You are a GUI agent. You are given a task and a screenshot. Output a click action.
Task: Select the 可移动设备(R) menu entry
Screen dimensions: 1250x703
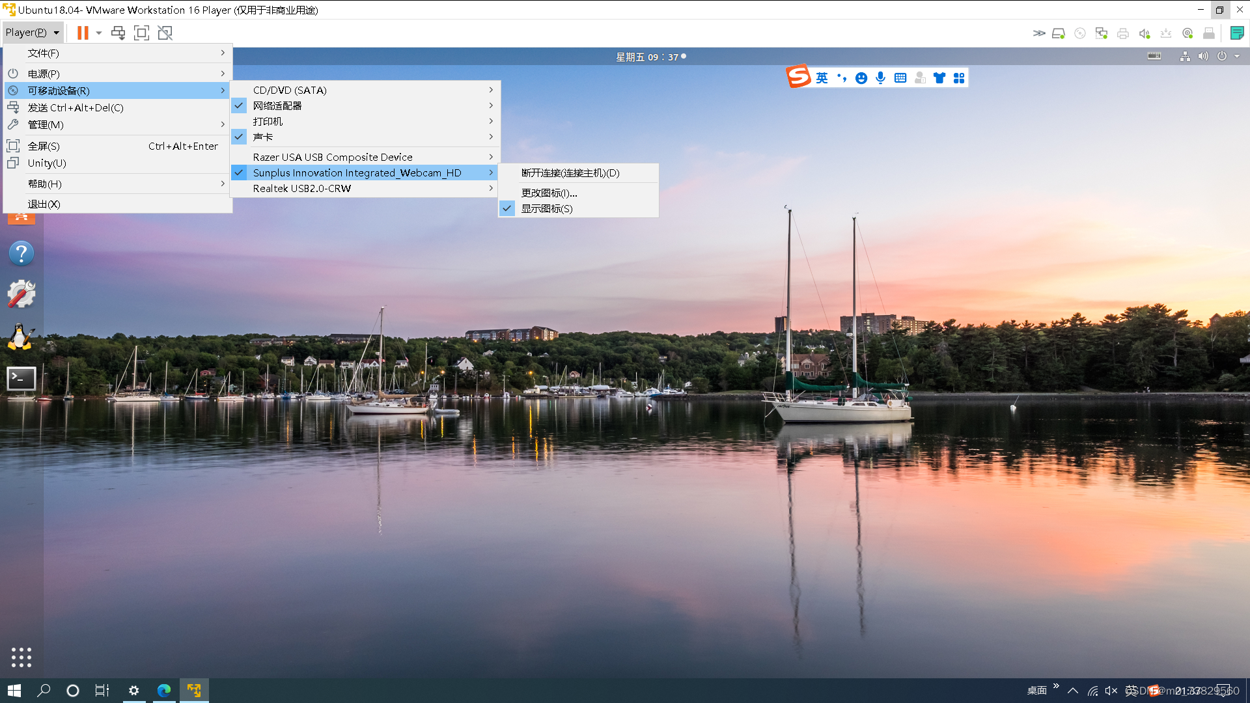coord(118,90)
